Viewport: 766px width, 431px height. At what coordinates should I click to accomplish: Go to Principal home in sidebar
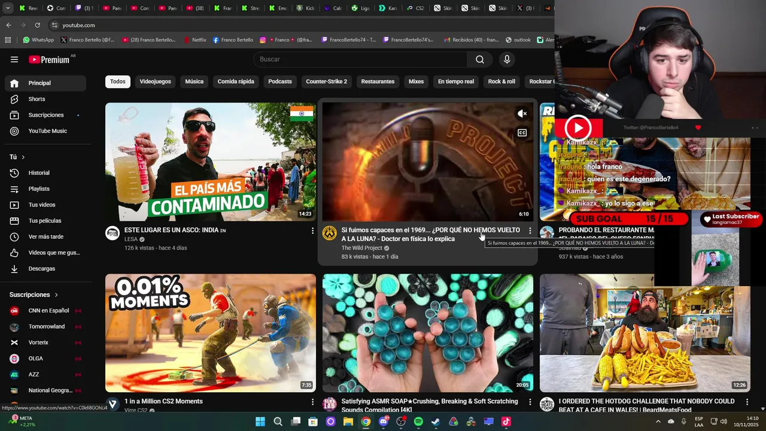coord(45,83)
